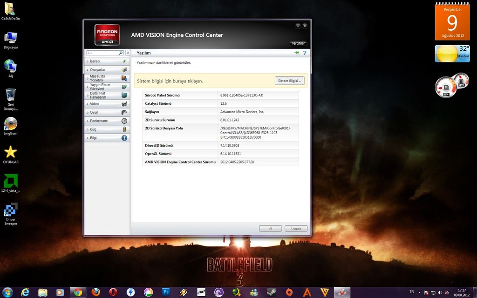Select the OYUNLAR star desktop icon
The width and height of the screenshot is (477, 298).
click(x=11, y=155)
